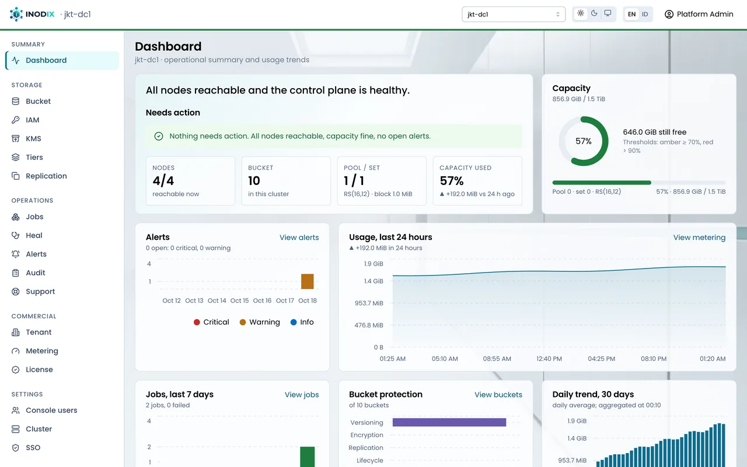This screenshot has height=467, width=747.
Task: Click the Support lifebuoy icon
Action: pyautogui.click(x=16, y=291)
